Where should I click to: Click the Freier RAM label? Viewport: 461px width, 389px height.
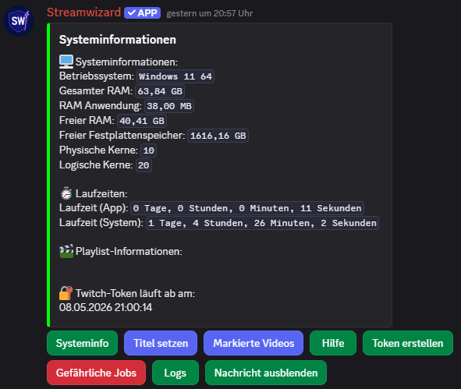(87, 121)
